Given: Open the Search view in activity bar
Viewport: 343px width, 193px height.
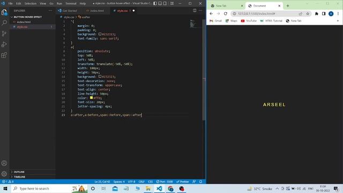Looking at the screenshot, I should tap(4, 23).
